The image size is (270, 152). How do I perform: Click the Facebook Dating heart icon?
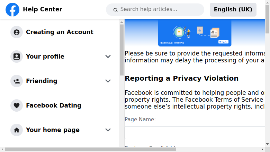[17, 105]
